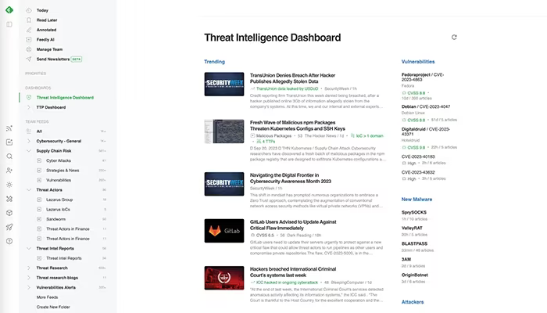The image size is (547, 313).
Task: Toggle the sidebar panel icon below logo
Action: click(9, 24)
